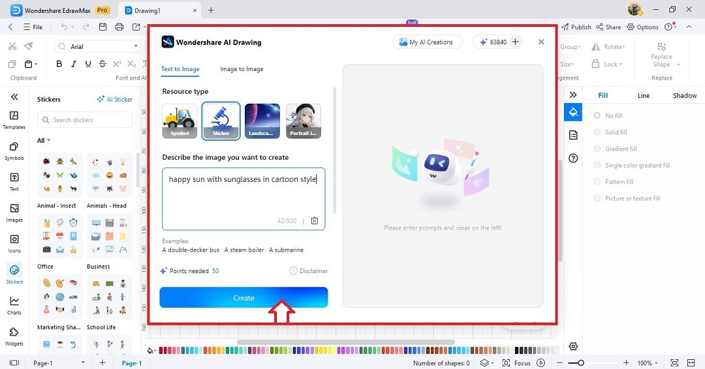Viewport: 705px width, 369px height.
Task: Add AI points with plus icon
Action: point(515,42)
